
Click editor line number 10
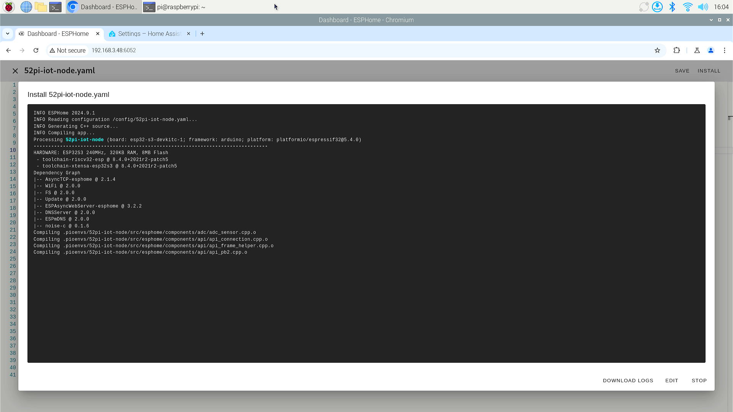[13, 150]
